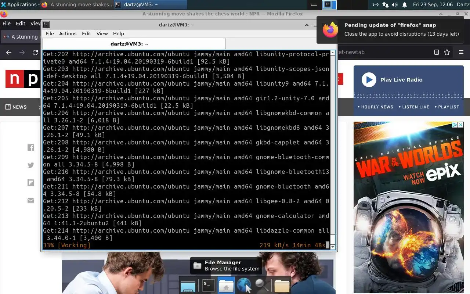Open NPR NEWS menu section
Image resolution: width=470 pixels, height=294 pixels.
click(x=16, y=107)
